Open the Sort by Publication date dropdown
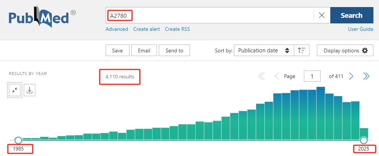Screen dimensions: 379x156 coord(264,51)
